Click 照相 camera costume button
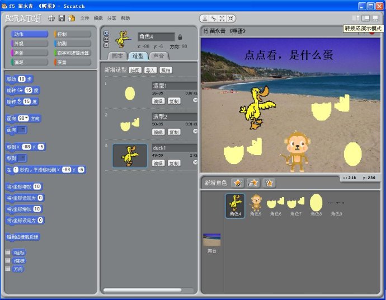 click(166, 71)
